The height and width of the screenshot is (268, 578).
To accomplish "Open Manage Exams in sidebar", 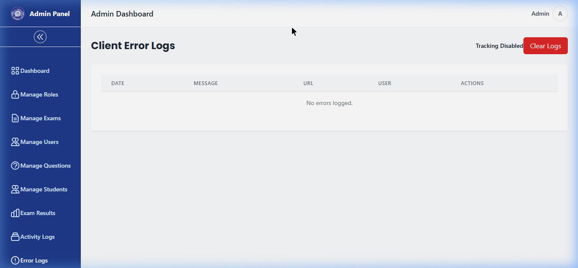I will tap(40, 118).
